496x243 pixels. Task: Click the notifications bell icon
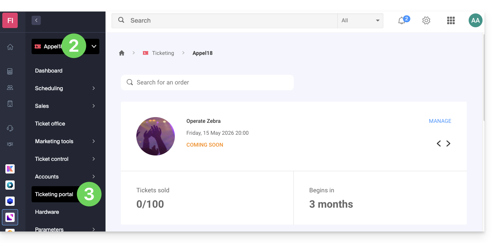(402, 21)
